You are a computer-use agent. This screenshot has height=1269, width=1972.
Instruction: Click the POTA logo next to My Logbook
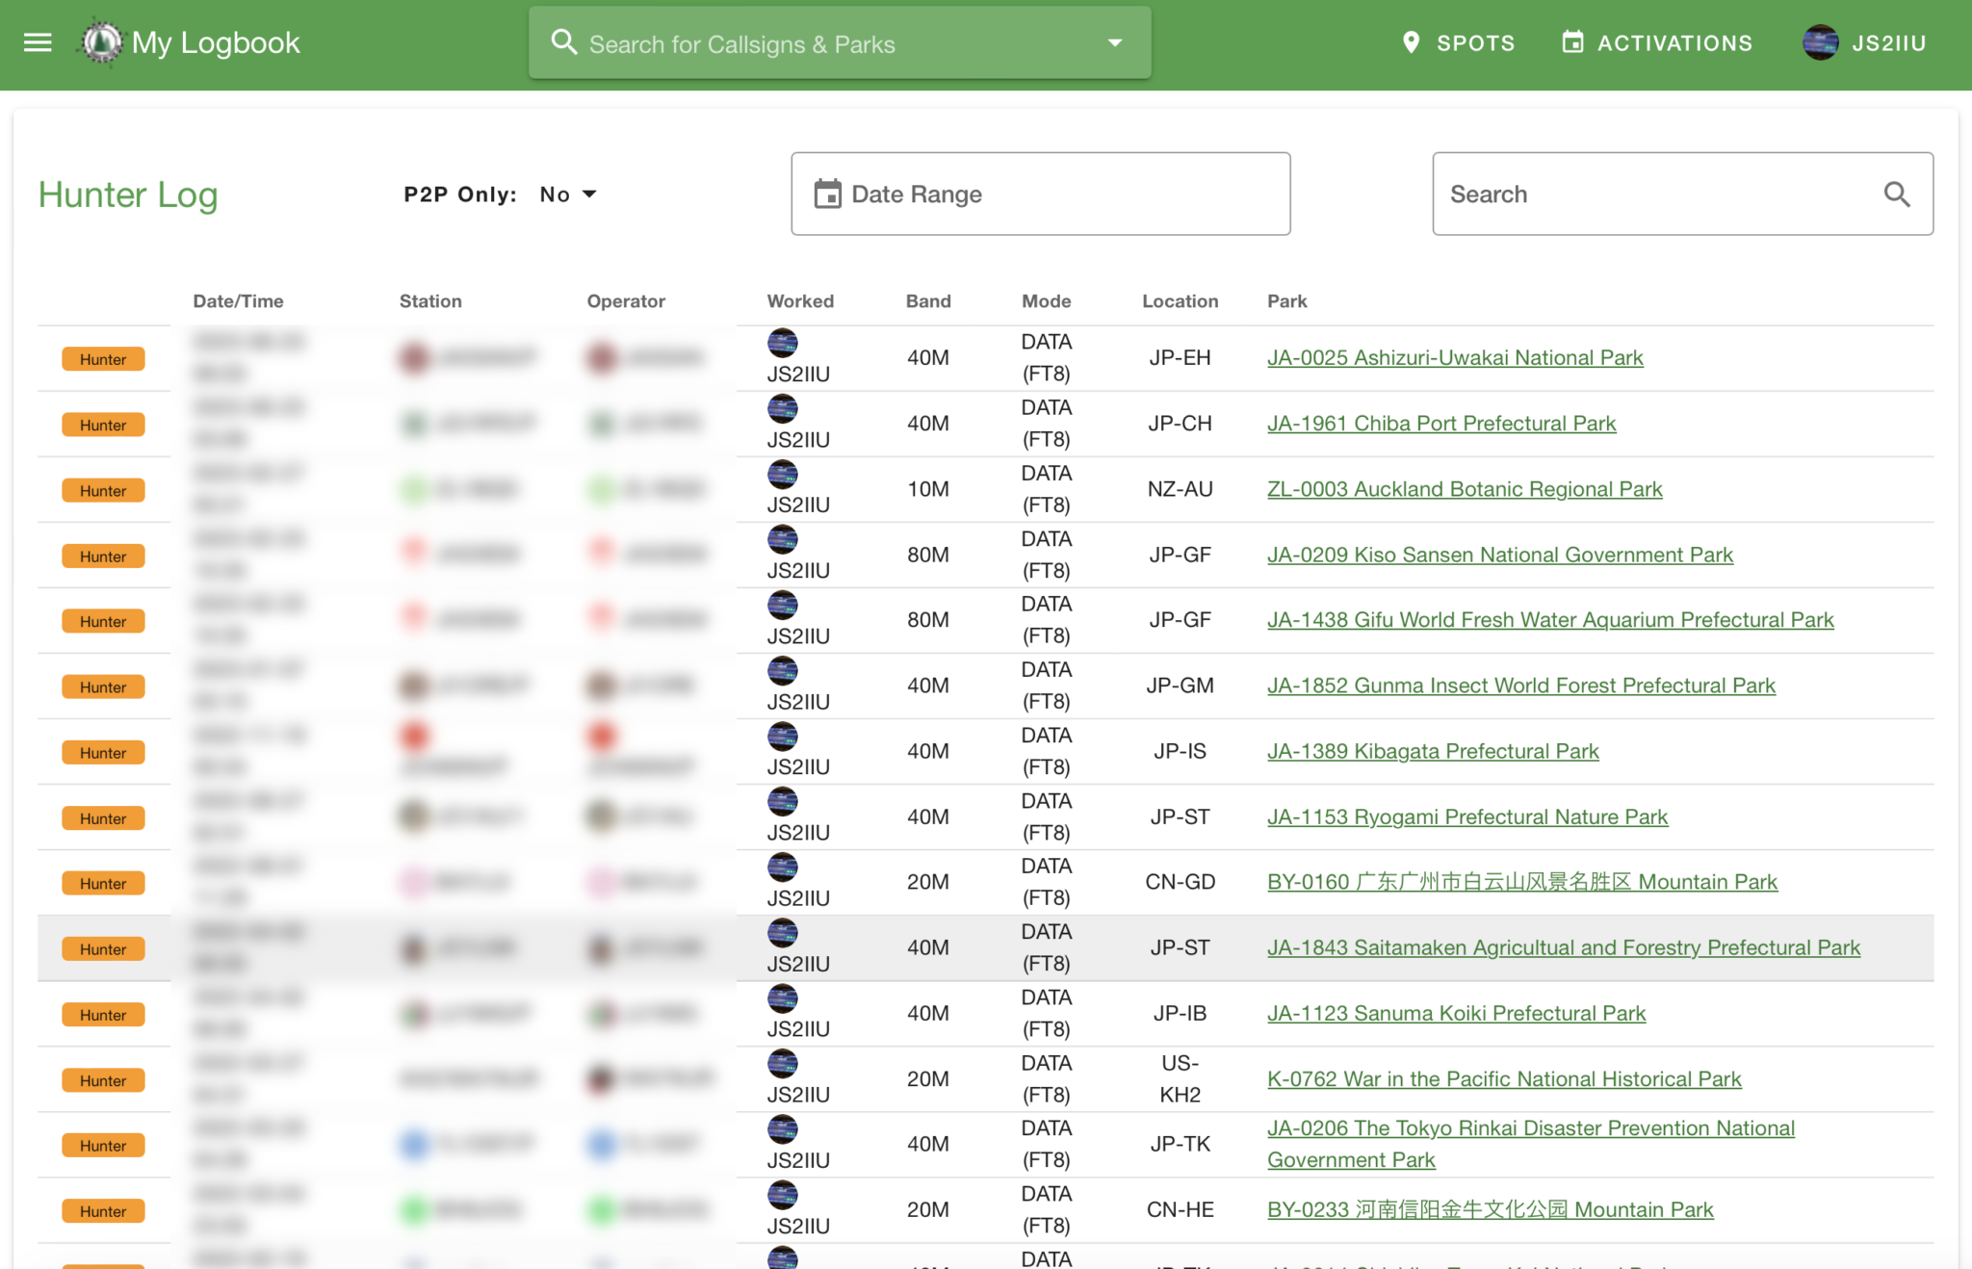(101, 42)
